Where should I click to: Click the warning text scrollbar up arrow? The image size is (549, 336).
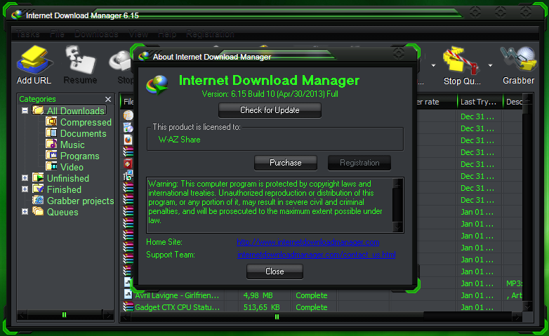397,183
